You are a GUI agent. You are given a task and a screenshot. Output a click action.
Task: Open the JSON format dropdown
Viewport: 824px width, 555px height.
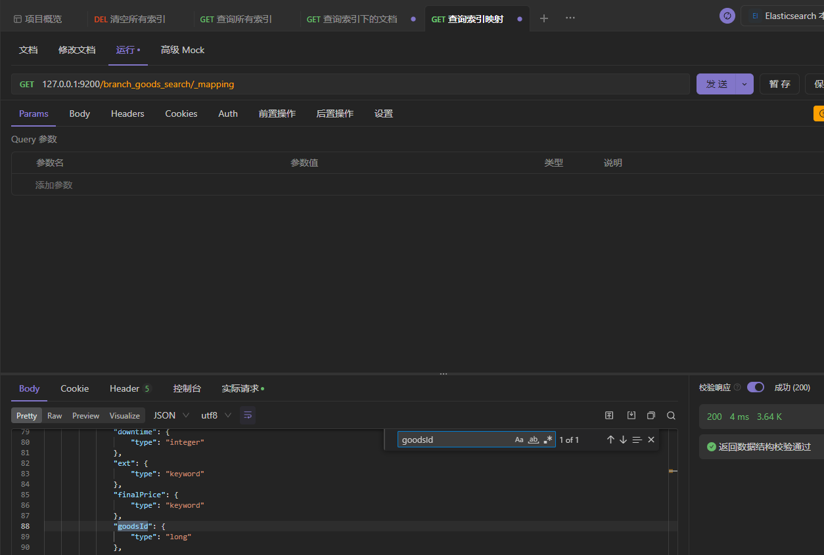[171, 415]
